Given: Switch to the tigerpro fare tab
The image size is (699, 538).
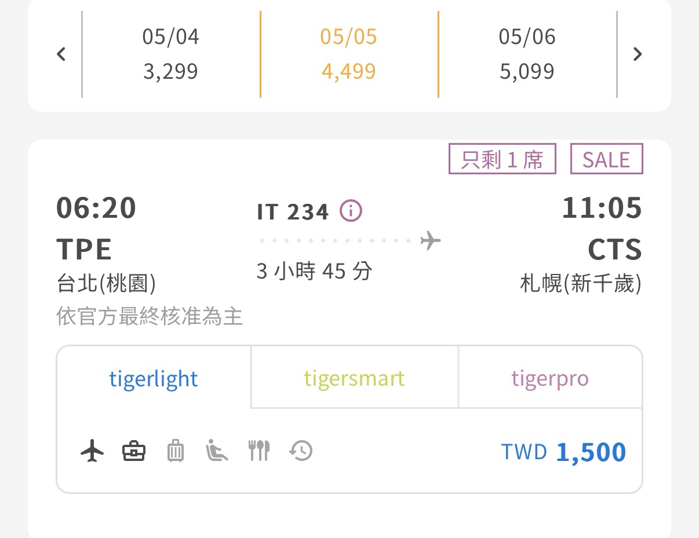Looking at the screenshot, I should pyautogui.click(x=550, y=378).
